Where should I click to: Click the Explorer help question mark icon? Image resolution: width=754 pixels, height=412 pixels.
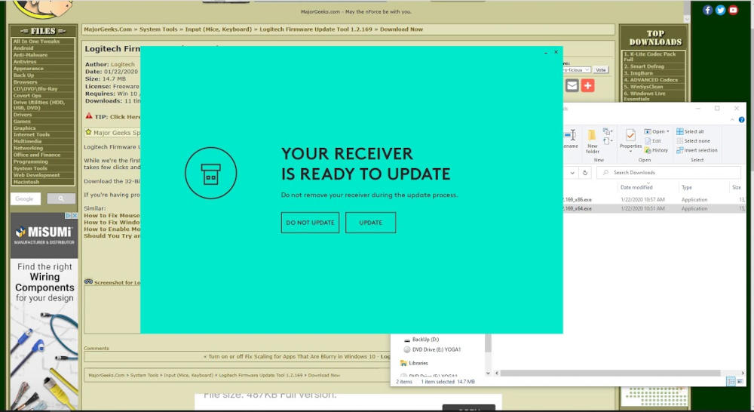741,120
